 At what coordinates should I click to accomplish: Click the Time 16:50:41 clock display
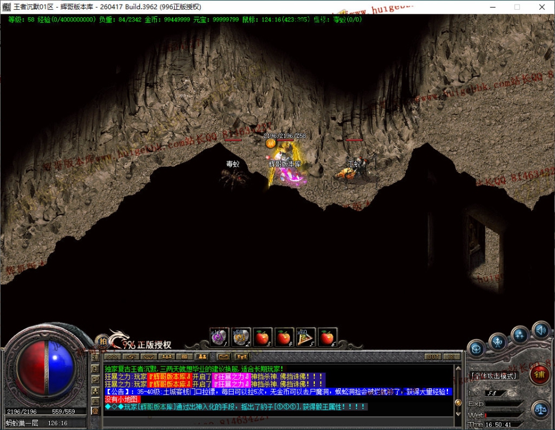[494, 424]
